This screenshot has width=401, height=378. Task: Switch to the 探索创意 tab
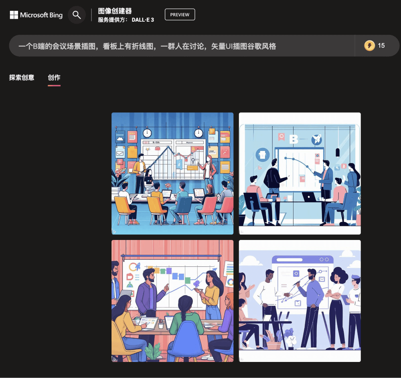coord(21,77)
